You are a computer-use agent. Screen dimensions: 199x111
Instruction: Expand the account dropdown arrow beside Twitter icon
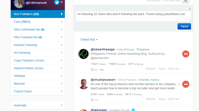click(62, 2)
